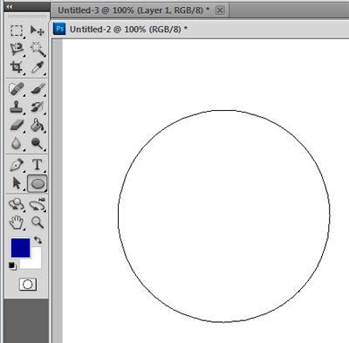
Task: Click the Untitled-2 window title bar
Action: point(200,30)
